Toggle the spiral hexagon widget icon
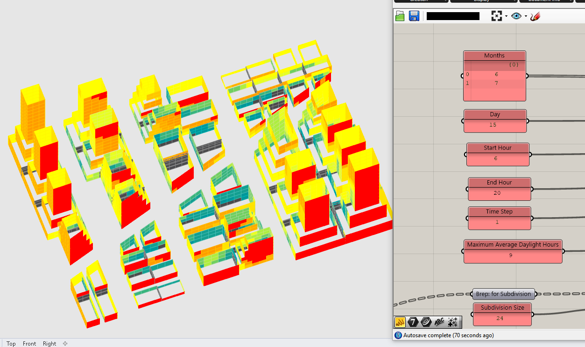This screenshot has height=347, width=585. [426, 322]
